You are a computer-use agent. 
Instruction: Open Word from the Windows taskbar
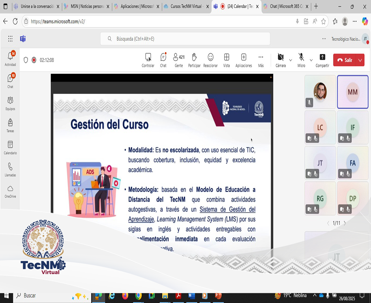(x=191, y=296)
